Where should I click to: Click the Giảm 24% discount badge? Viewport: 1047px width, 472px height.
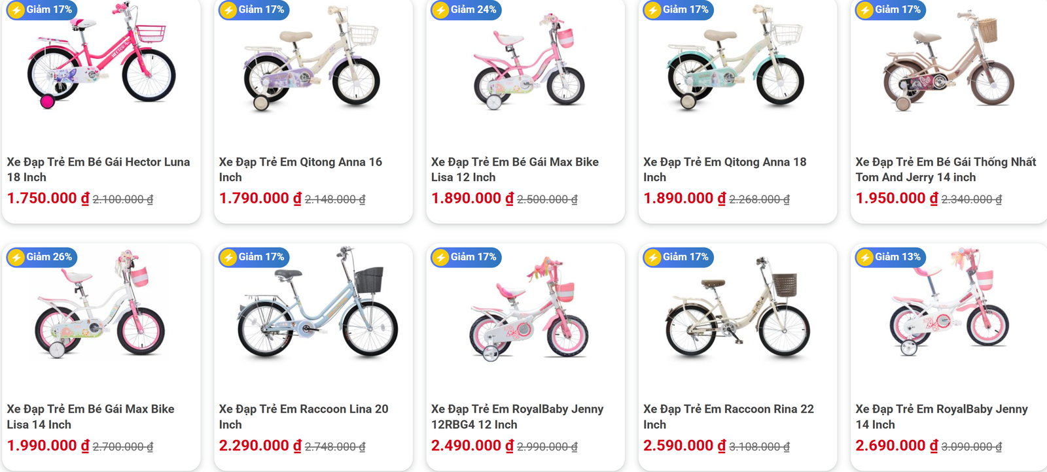(x=466, y=10)
